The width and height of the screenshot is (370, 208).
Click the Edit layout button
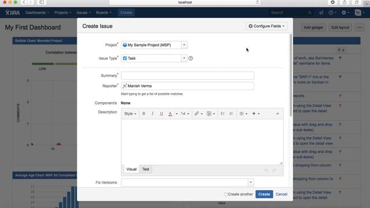(340, 27)
